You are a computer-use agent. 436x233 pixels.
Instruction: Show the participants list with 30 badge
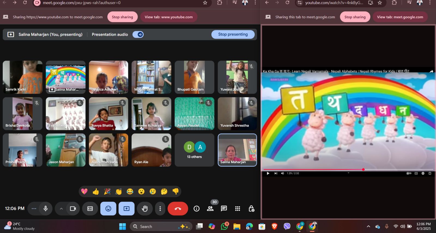(x=210, y=209)
